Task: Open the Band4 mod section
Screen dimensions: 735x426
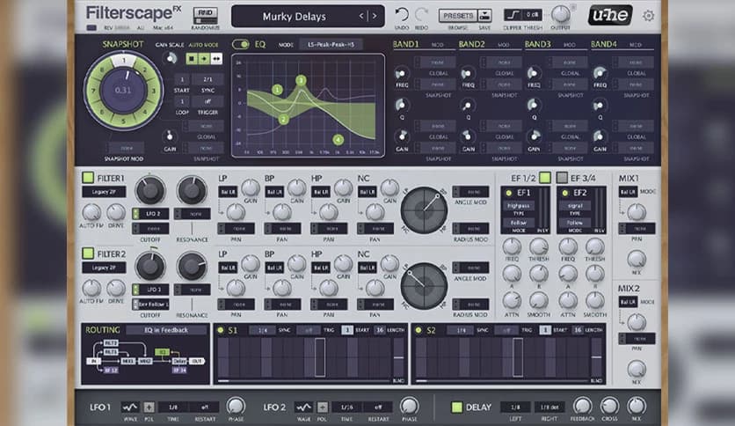Action: (x=636, y=45)
